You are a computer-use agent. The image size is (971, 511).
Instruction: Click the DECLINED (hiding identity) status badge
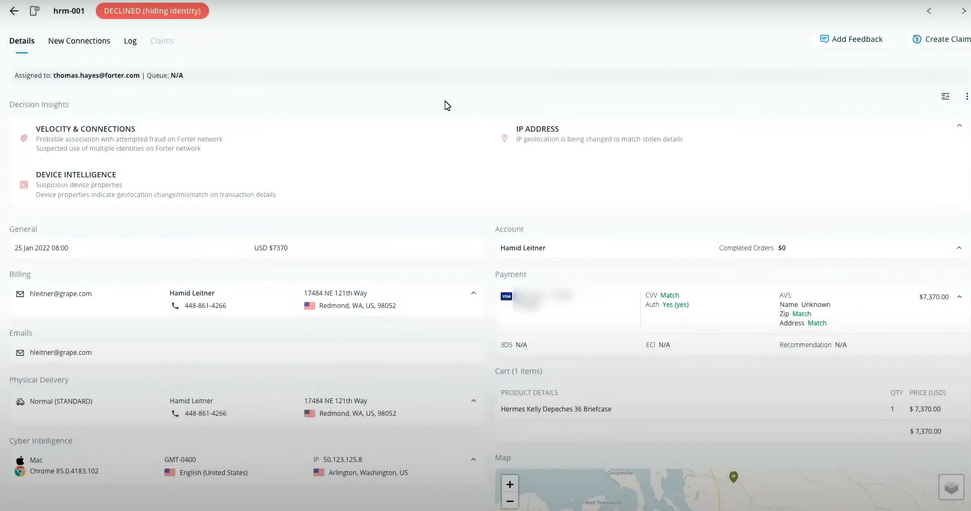[x=152, y=11]
